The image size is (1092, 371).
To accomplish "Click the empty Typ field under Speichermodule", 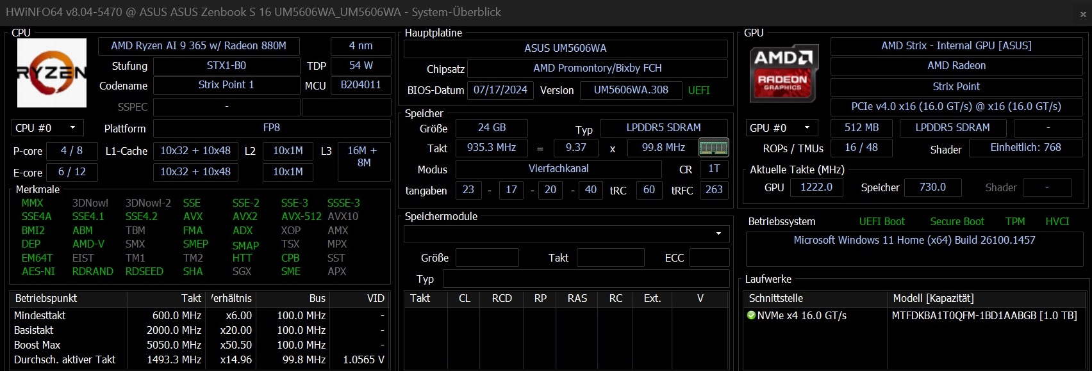I will point(586,279).
